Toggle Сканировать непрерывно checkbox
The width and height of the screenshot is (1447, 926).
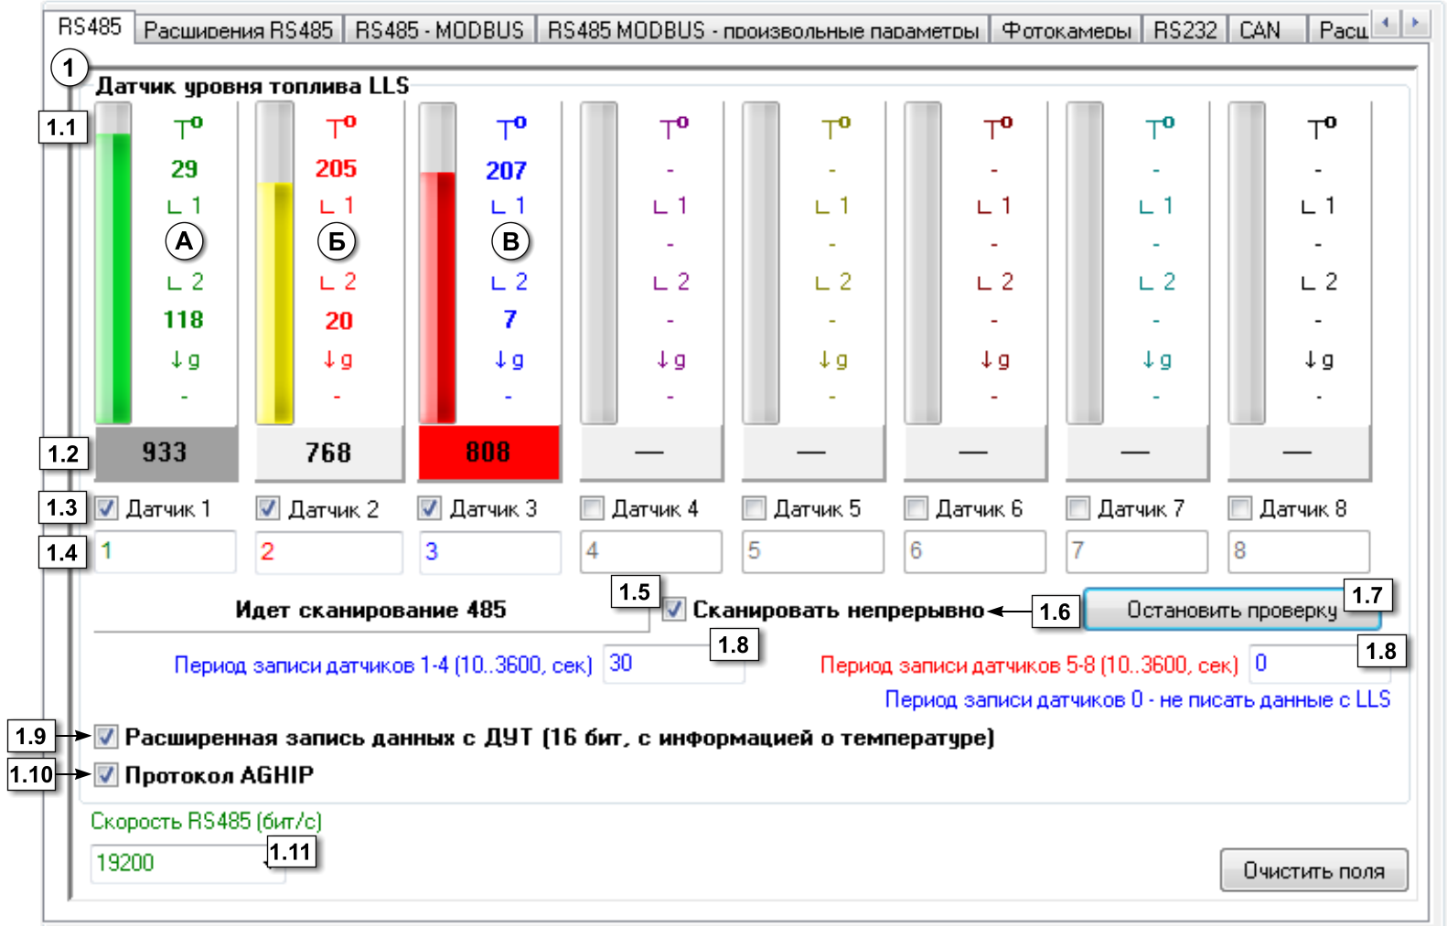(674, 610)
